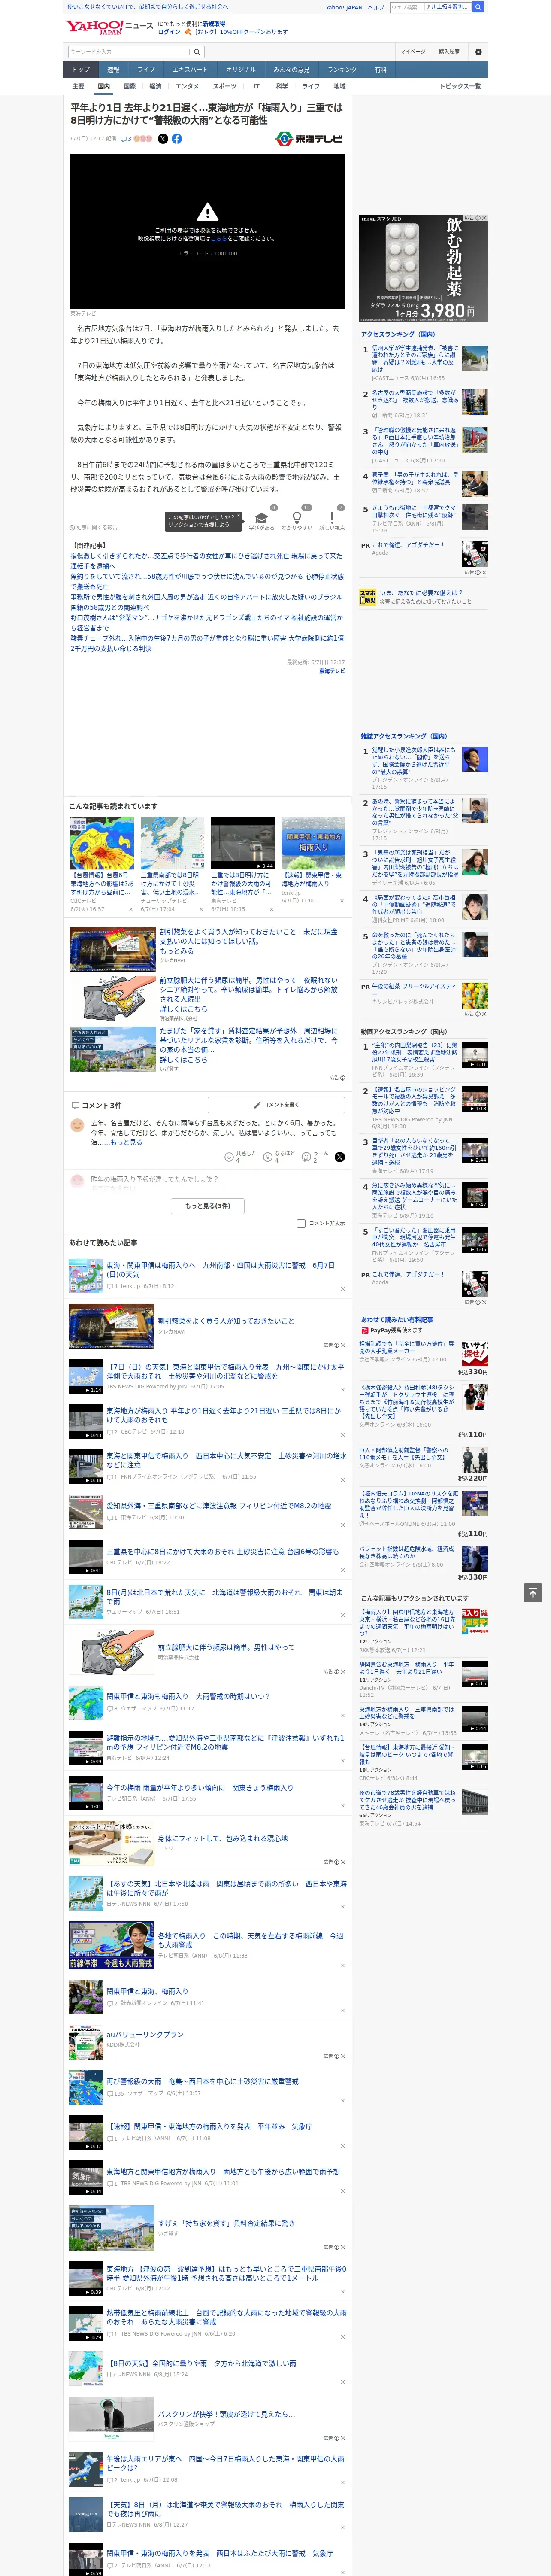Go to the 速報 navigation tab
This screenshot has height=2576, width=551.
pos(113,70)
